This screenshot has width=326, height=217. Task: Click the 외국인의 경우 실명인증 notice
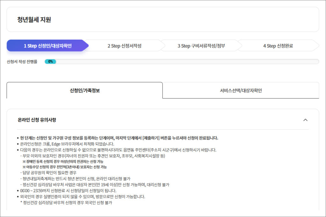(82, 196)
